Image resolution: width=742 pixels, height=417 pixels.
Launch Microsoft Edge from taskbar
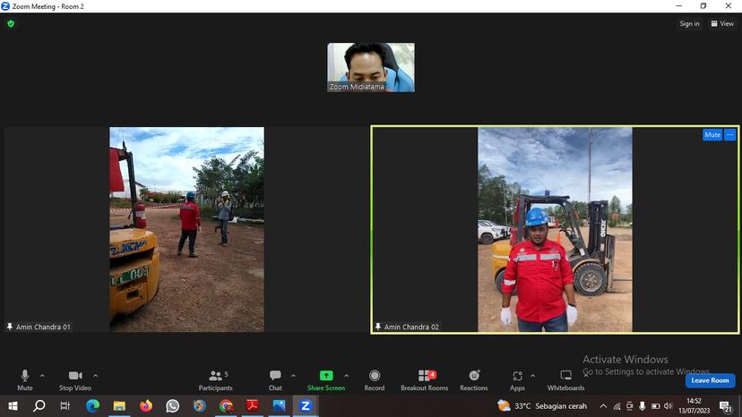coord(92,405)
